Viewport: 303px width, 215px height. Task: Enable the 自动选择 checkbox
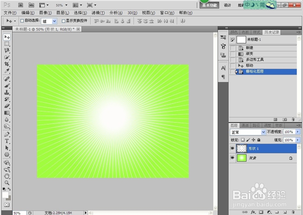tap(22, 21)
